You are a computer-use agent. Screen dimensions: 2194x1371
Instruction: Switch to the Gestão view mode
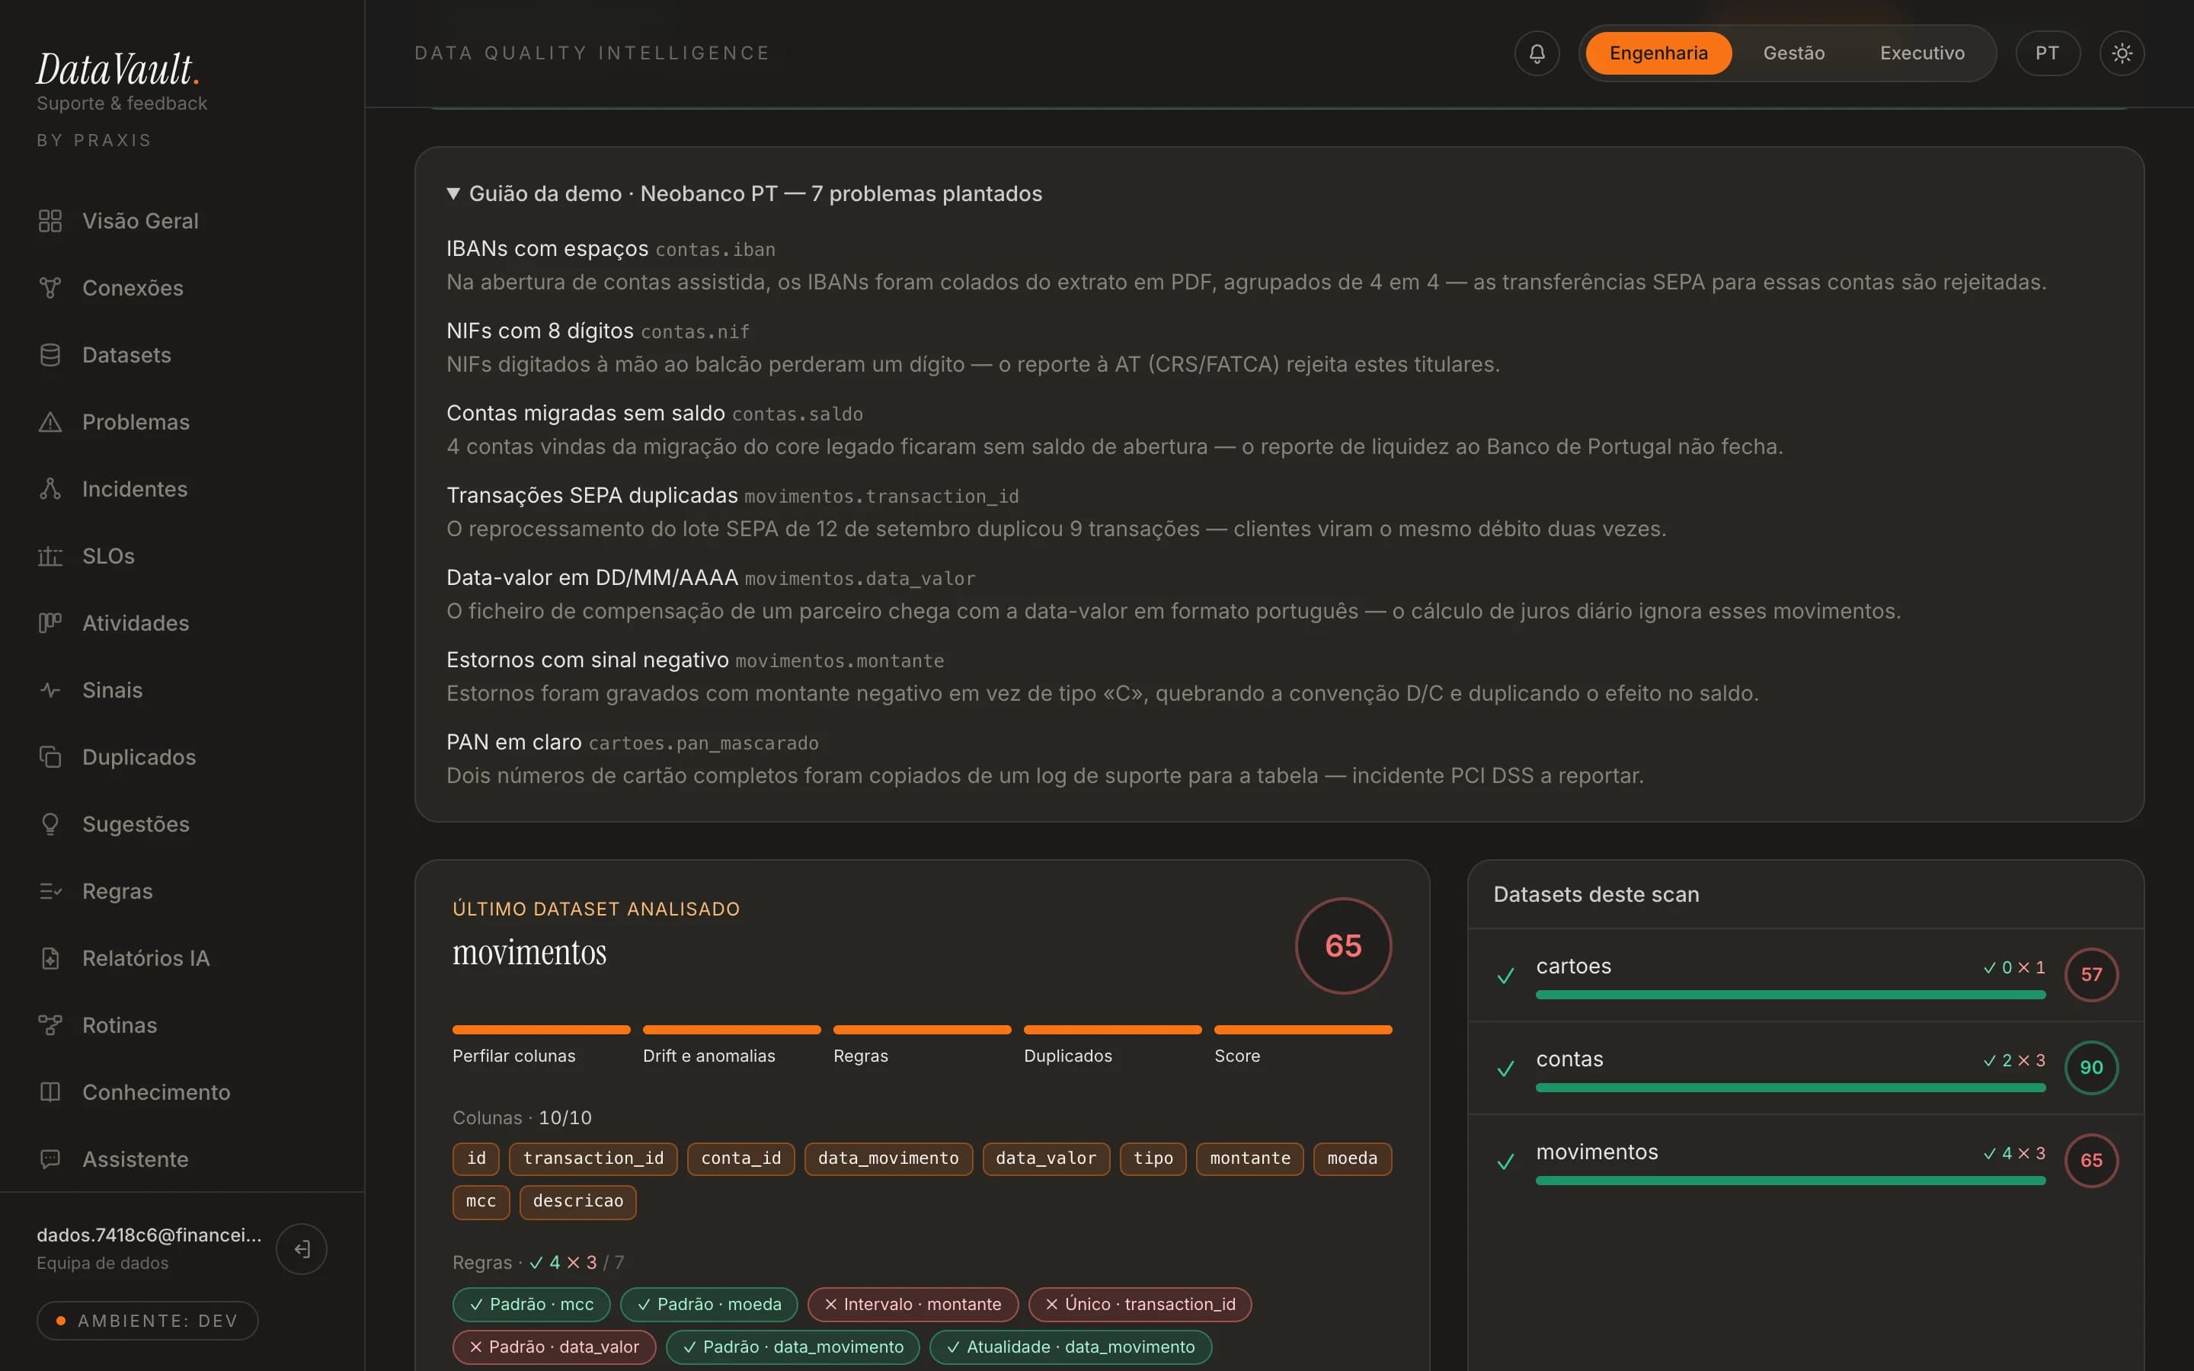[x=1793, y=53]
